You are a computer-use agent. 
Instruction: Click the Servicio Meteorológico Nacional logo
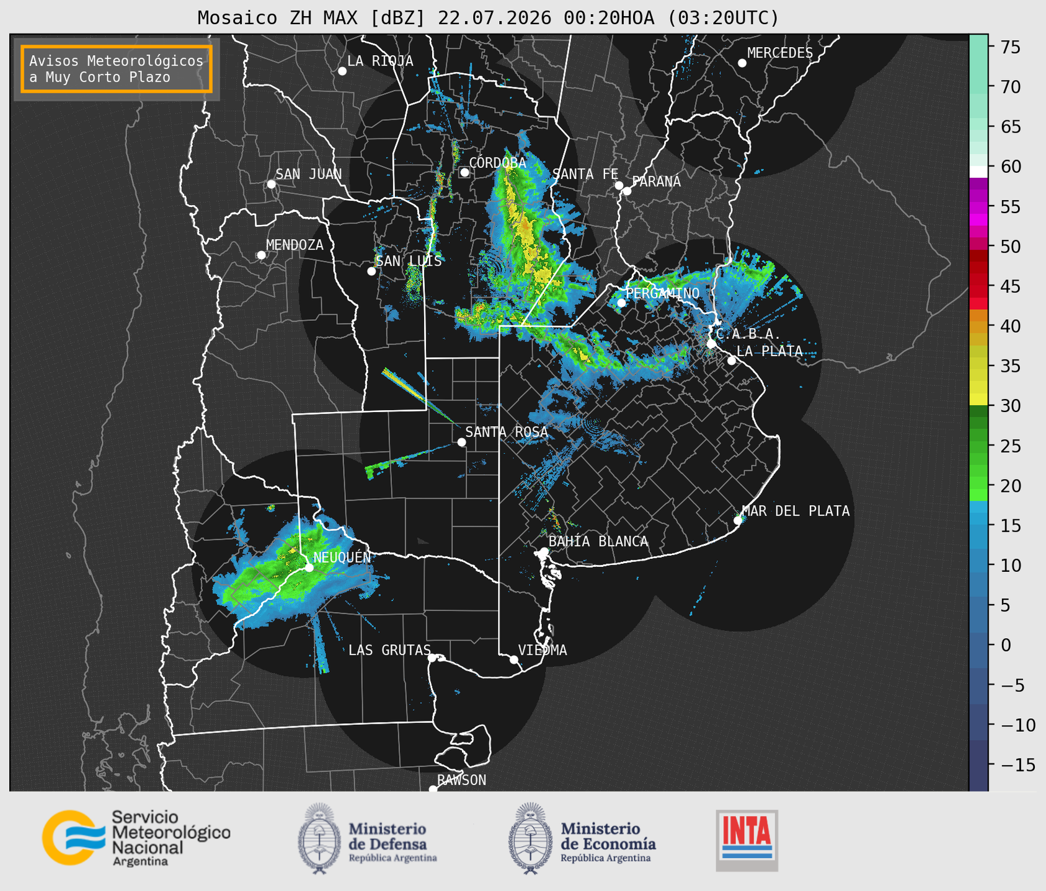pos(136,838)
